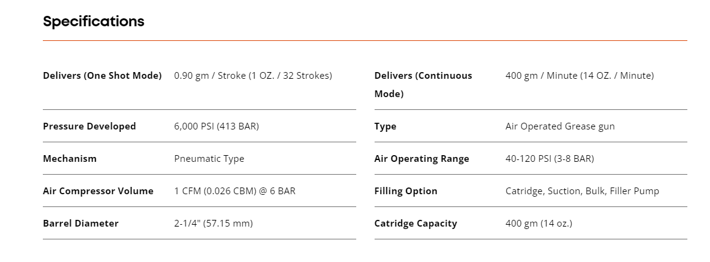Click the 2-1/4" (57.15 mm) value
This screenshot has height=262, width=710.
(x=214, y=224)
